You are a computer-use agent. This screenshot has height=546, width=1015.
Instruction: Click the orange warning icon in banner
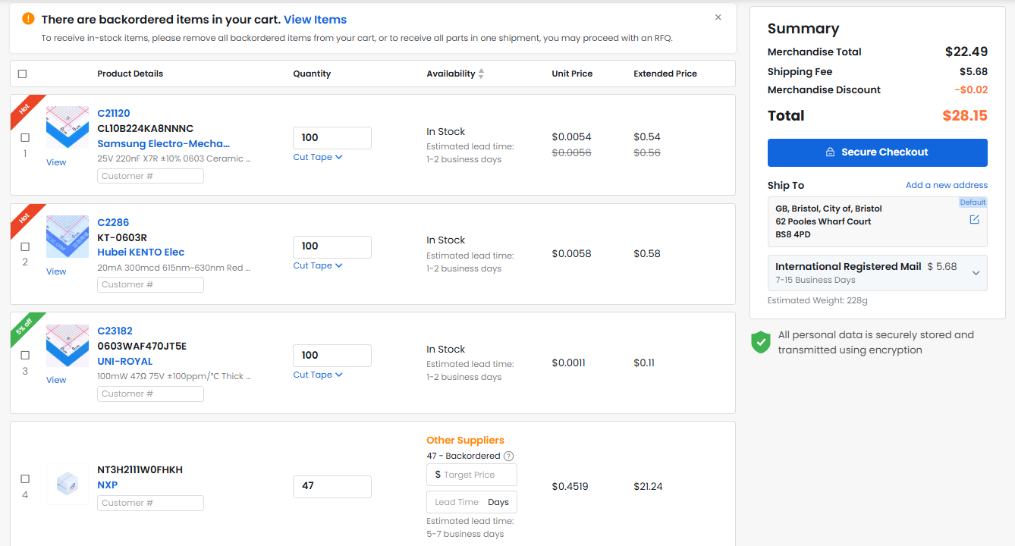[28, 19]
